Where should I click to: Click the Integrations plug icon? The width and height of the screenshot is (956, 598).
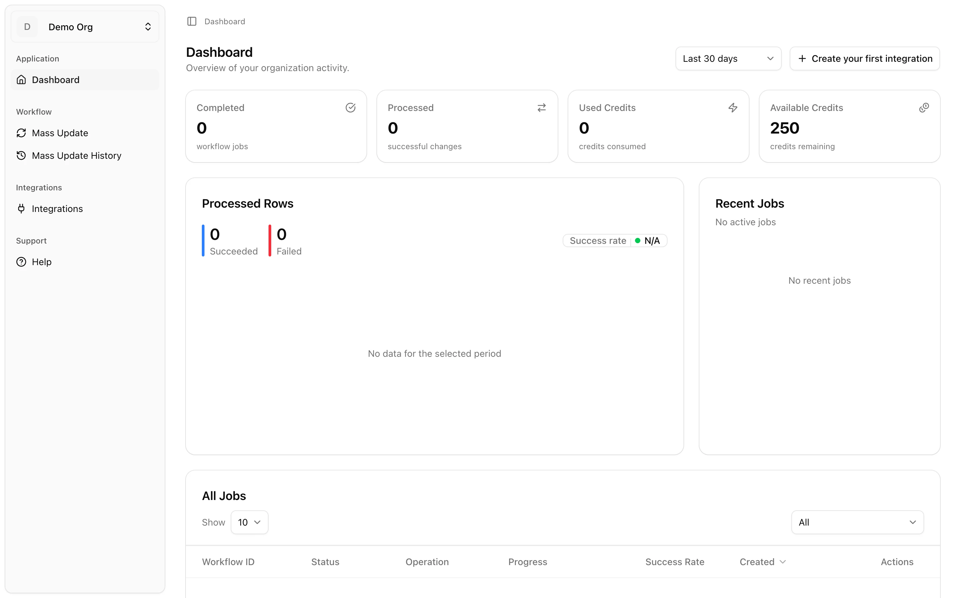pos(21,208)
